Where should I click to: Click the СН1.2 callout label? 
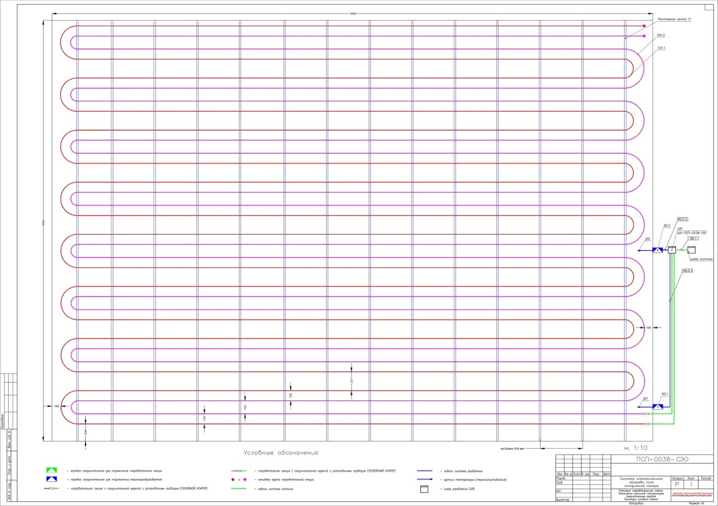(661, 35)
